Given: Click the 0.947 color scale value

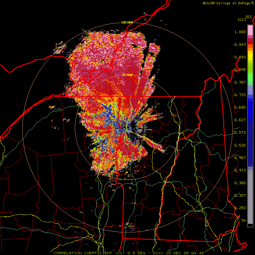Looking at the screenshot, I should pyautogui.click(x=240, y=44).
